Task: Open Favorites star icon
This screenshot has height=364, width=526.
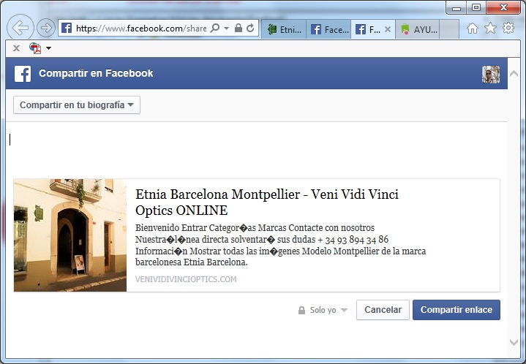Action: click(x=490, y=29)
